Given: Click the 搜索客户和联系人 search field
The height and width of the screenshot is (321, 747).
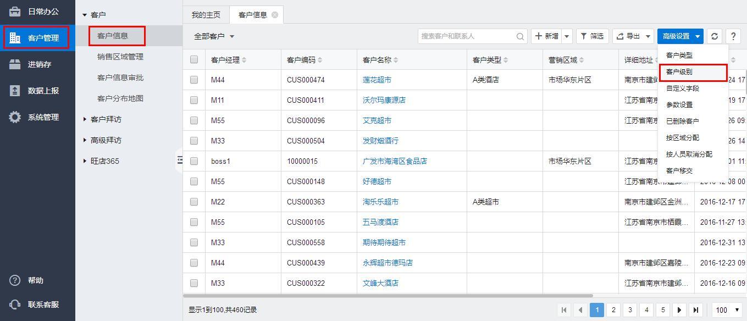Looking at the screenshot, I should pos(466,36).
